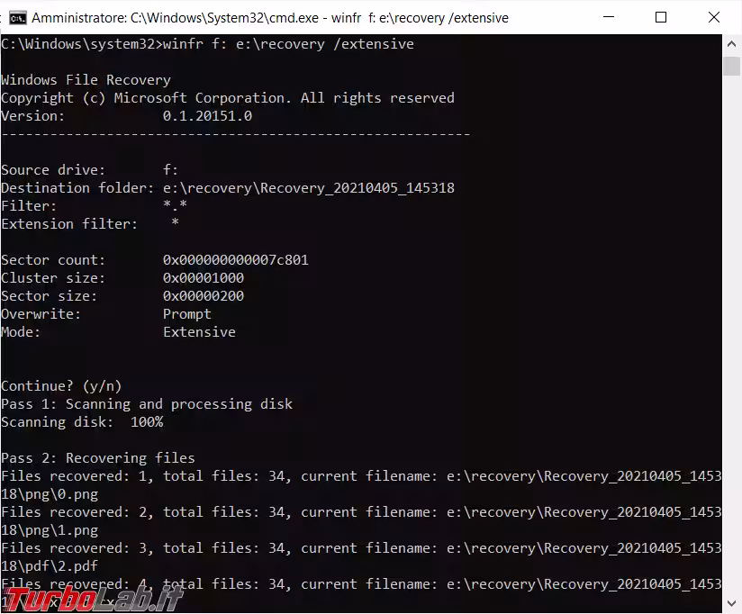Click the window title text in title bar
Image resolution: width=742 pixels, height=614 pixels.
[270, 17]
